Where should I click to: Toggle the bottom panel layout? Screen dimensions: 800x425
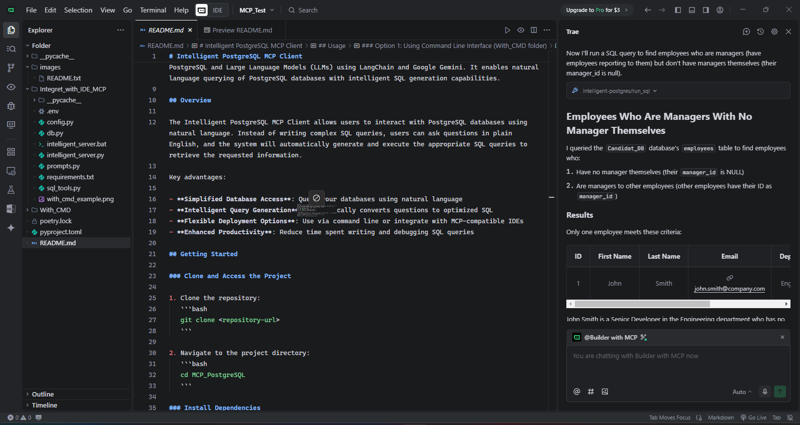coord(692,10)
